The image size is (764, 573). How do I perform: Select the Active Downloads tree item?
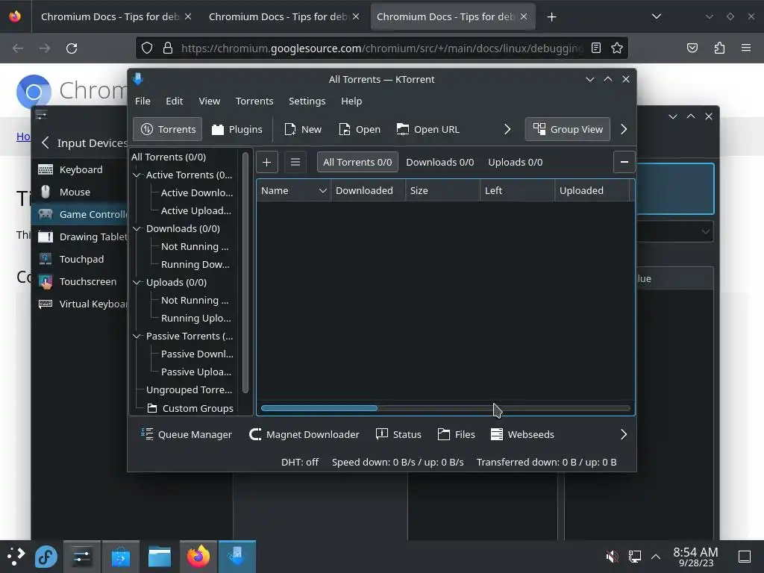pos(197,193)
